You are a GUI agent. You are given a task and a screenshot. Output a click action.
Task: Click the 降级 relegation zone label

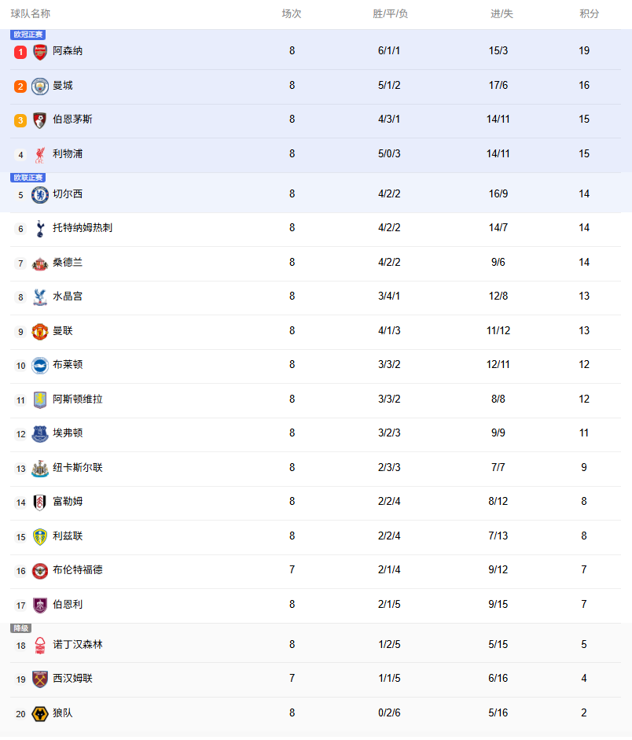click(x=20, y=628)
